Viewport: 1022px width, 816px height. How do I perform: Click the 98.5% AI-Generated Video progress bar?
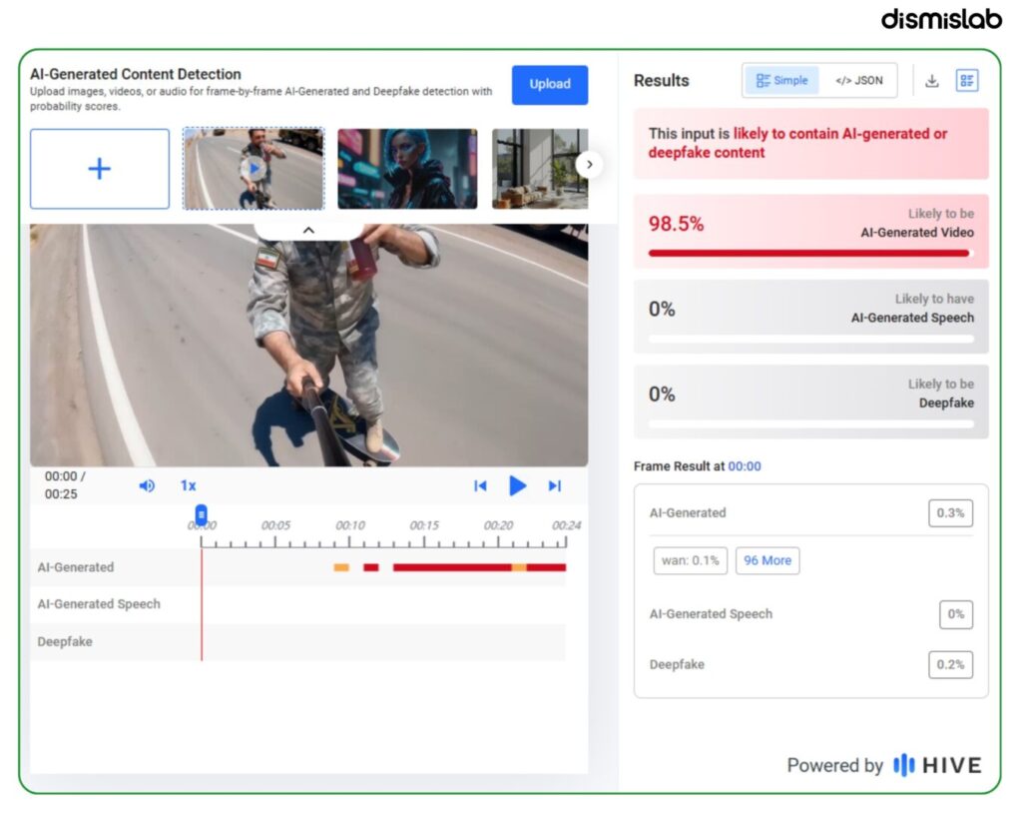point(810,253)
